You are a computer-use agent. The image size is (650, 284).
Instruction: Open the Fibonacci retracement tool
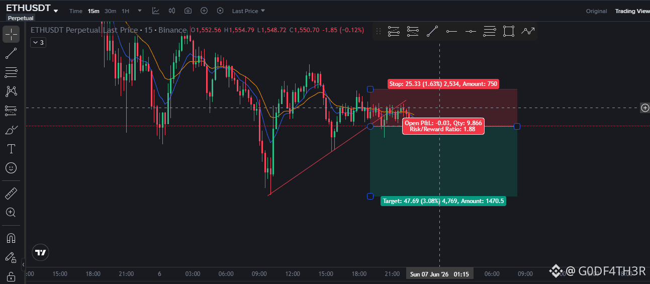tap(11, 72)
